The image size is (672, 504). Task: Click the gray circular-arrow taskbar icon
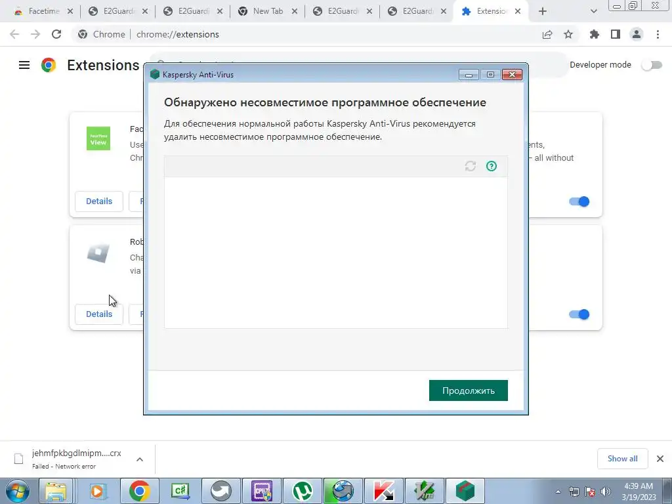(x=220, y=491)
